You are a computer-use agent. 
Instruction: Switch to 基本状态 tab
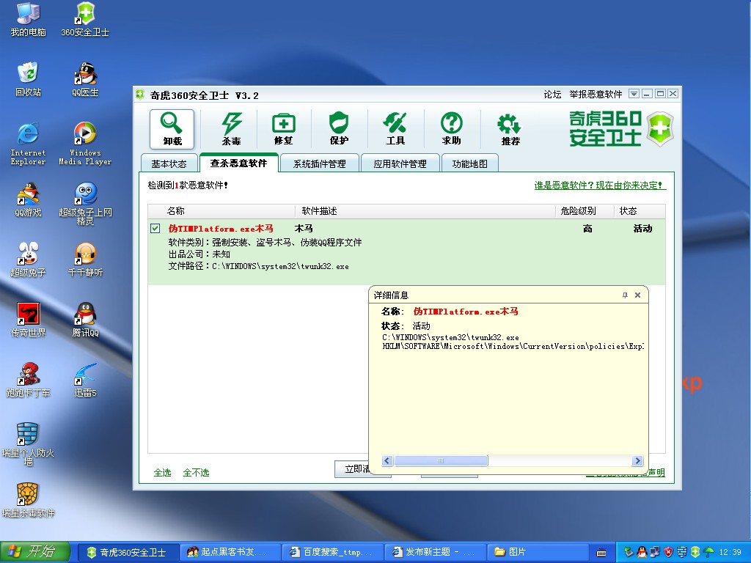[169, 163]
